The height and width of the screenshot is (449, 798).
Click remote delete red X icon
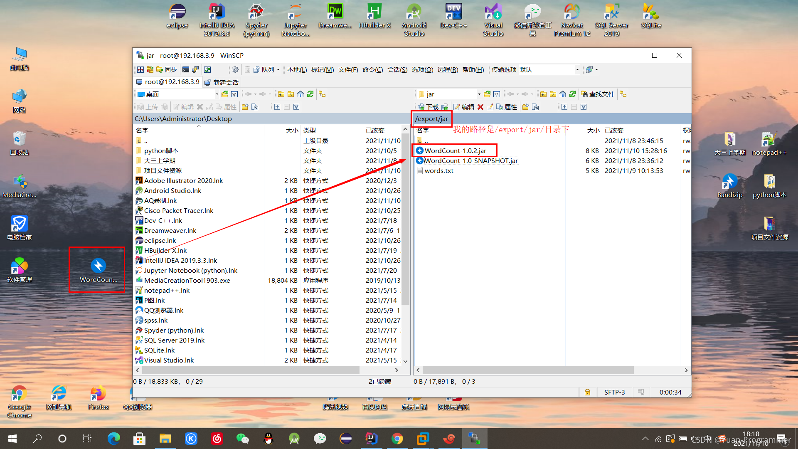point(480,107)
